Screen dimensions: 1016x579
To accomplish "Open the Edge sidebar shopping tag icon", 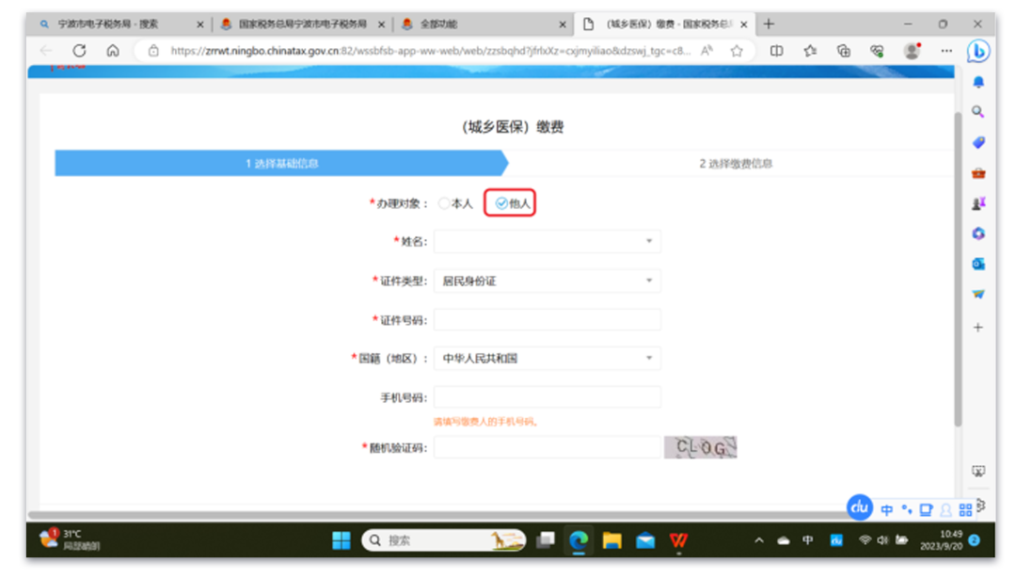I will coord(978,142).
